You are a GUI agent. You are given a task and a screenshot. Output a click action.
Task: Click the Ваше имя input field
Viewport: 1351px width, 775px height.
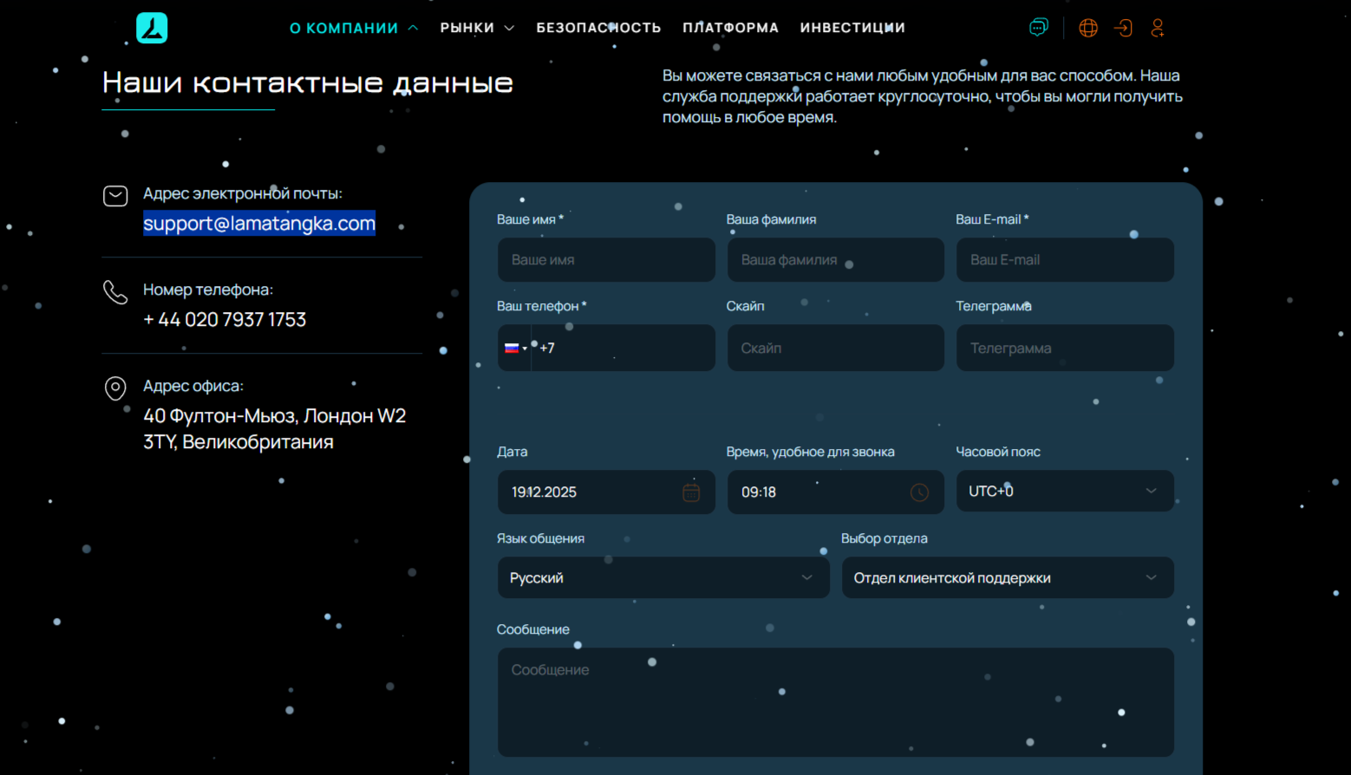click(x=606, y=260)
